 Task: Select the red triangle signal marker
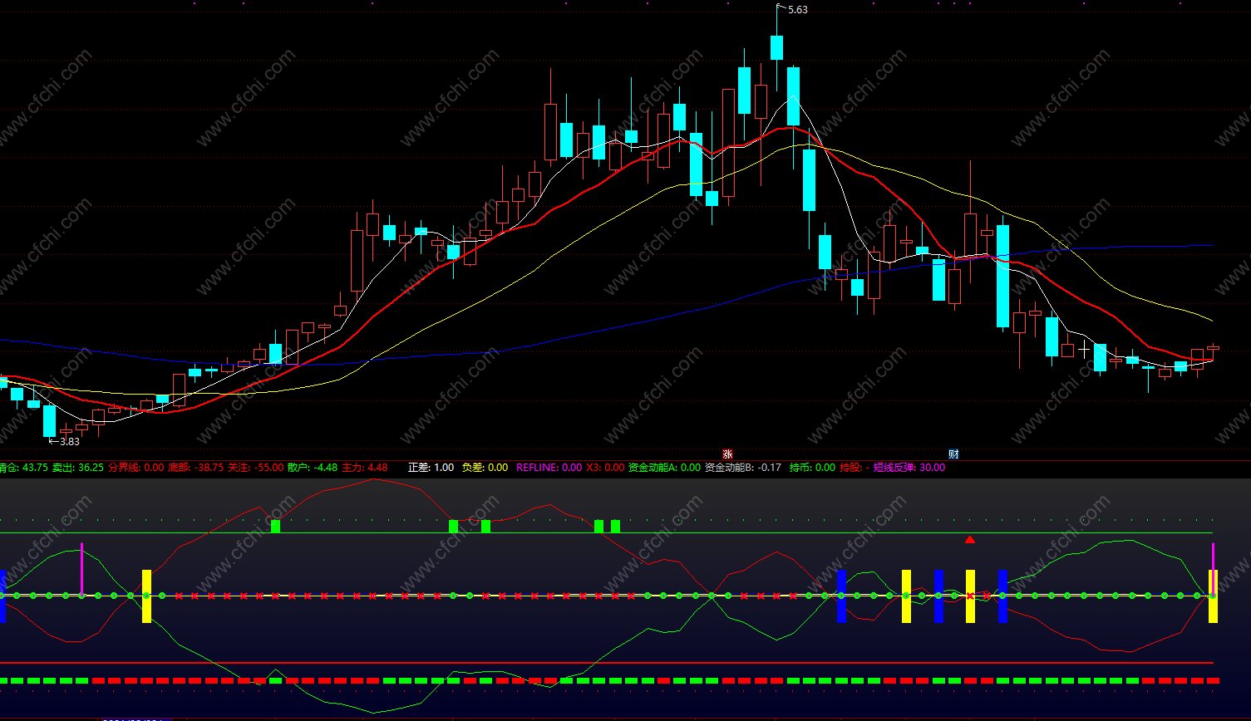coord(970,540)
